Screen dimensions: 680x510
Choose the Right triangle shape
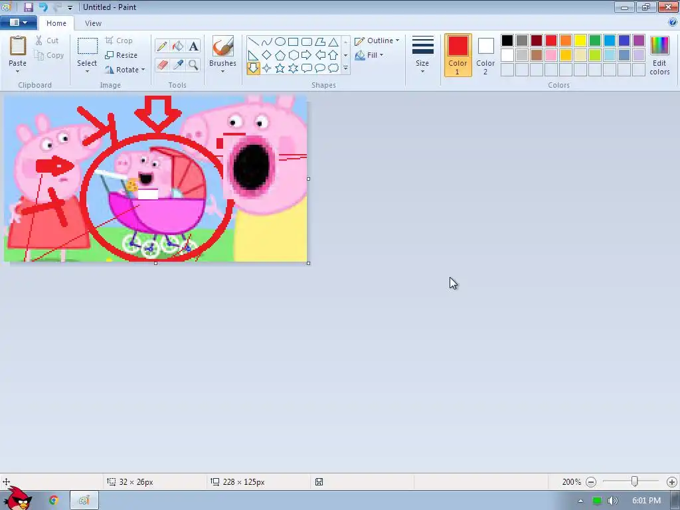click(254, 55)
